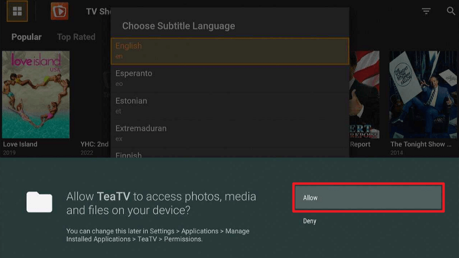Screen dimensions: 459x258
Task: Open the search magnifier icon
Action: (451, 11)
